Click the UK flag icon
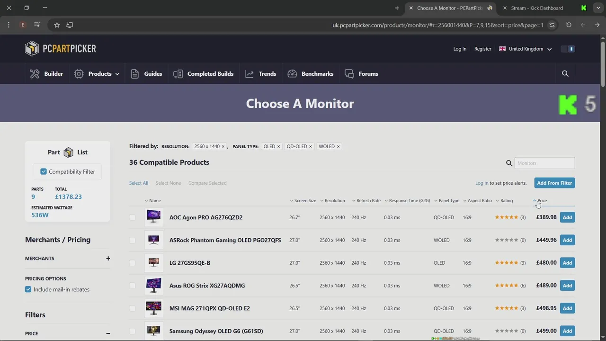606x341 pixels. pyautogui.click(x=502, y=49)
